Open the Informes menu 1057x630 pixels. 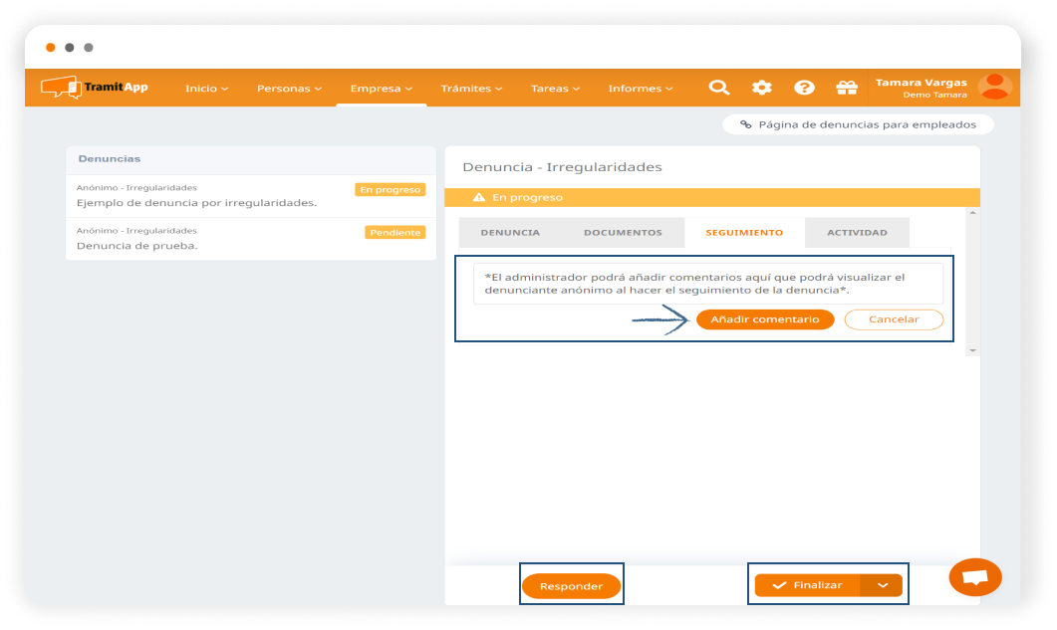pos(641,89)
